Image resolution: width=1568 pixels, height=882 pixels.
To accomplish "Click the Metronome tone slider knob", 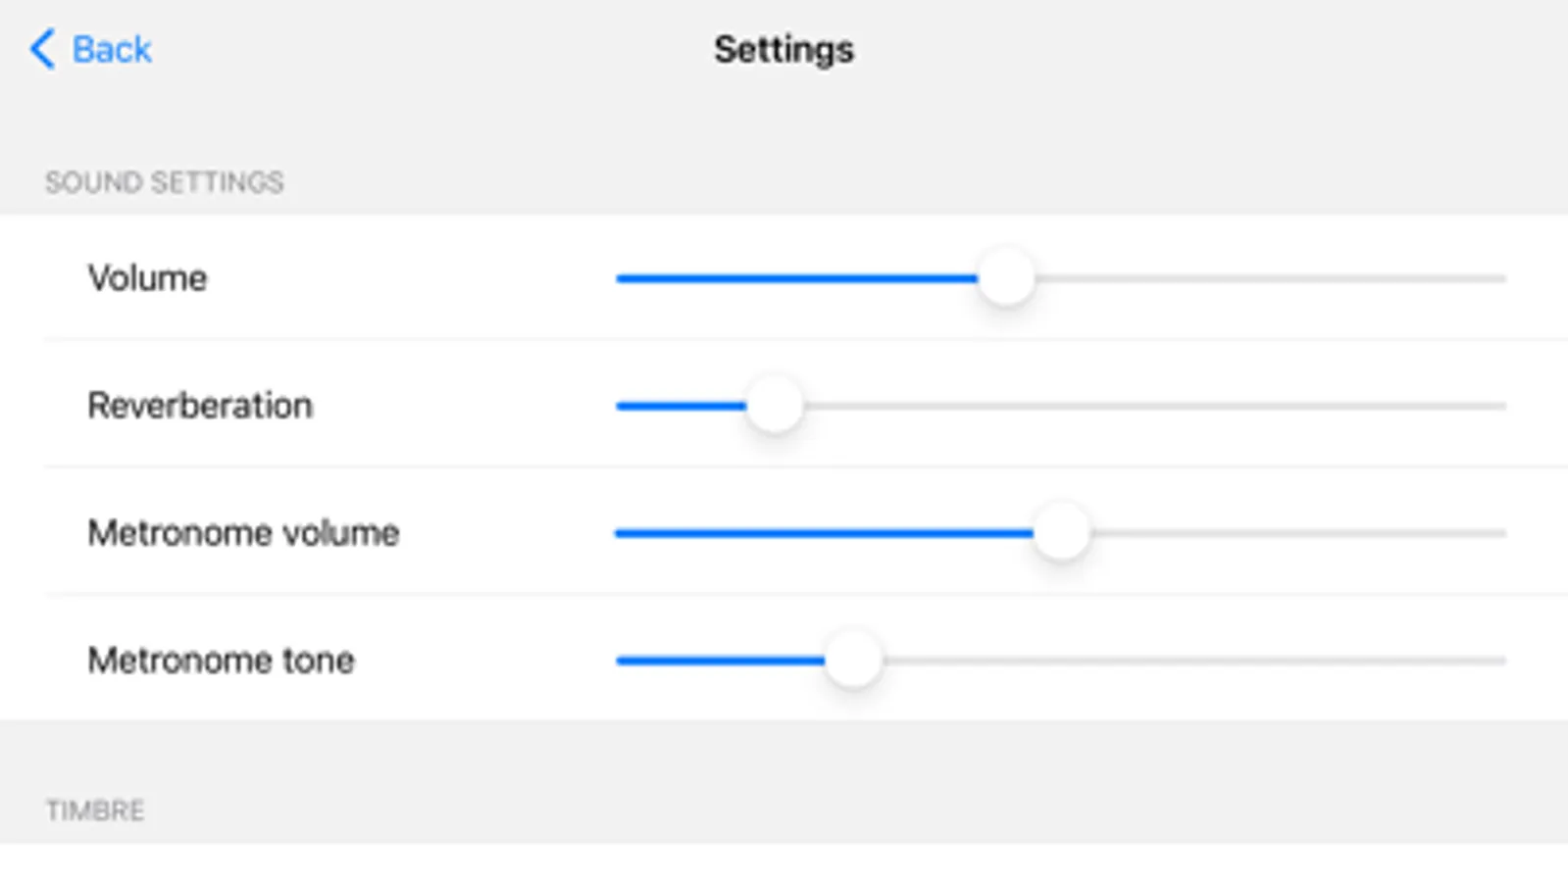I will [x=853, y=661].
